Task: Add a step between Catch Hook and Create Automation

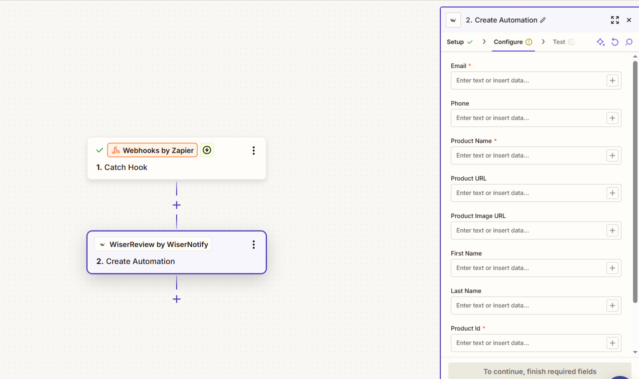Action: click(x=177, y=205)
